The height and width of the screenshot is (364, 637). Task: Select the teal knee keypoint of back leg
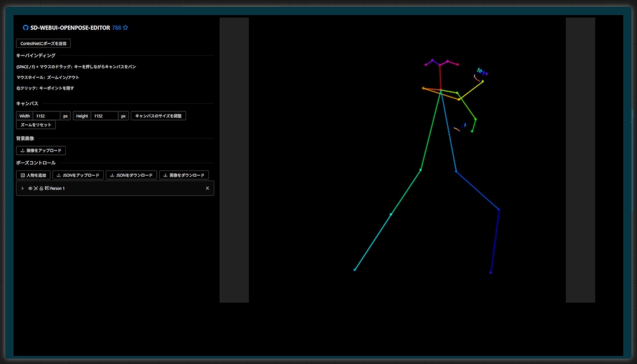[391, 214]
